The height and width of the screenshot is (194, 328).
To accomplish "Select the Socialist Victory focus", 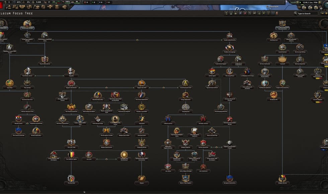I will (203, 120).
